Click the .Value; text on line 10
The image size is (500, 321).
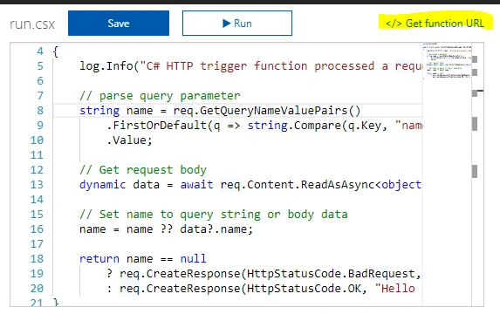click(129, 140)
